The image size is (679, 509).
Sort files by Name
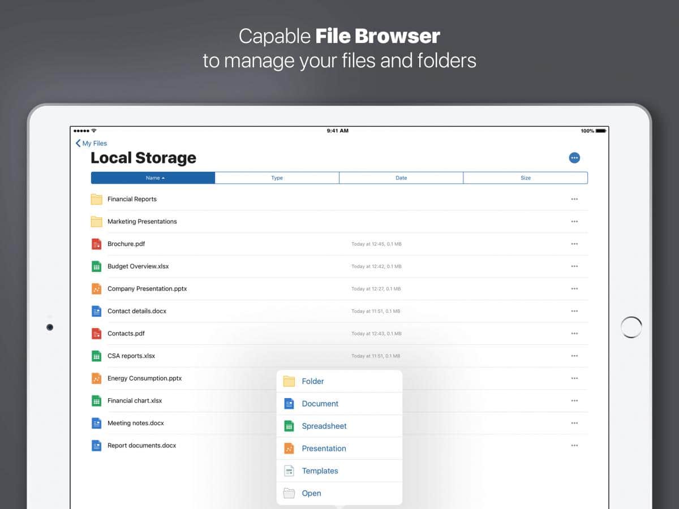pyautogui.click(x=153, y=178)
